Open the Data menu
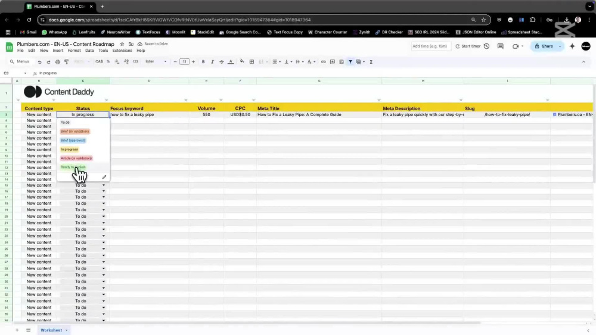The width and height of the screenshot is (596, 335). point(89,51)
